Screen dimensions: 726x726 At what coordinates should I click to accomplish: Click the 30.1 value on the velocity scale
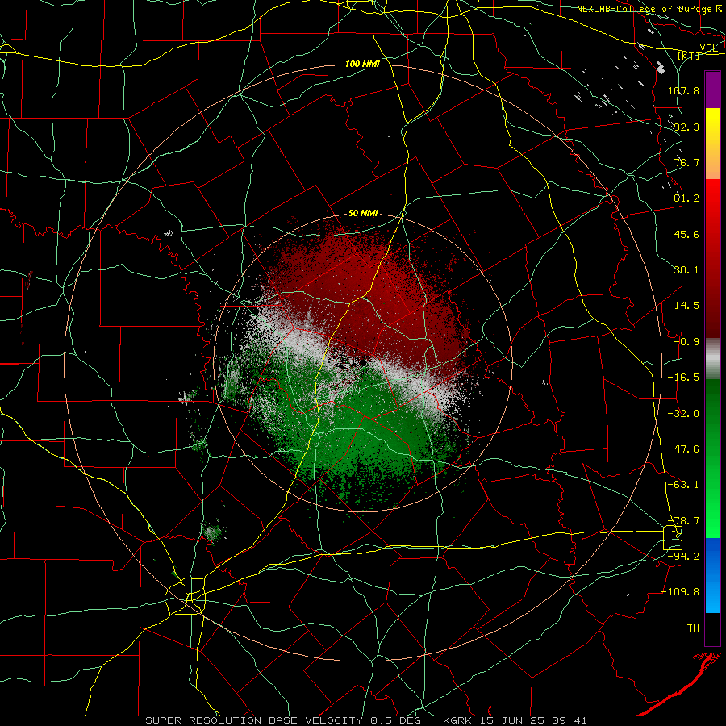tap(686, 270)
